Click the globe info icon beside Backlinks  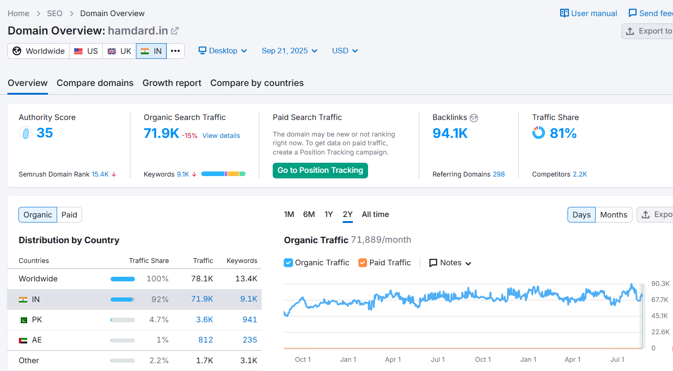[x=474, y=118]
